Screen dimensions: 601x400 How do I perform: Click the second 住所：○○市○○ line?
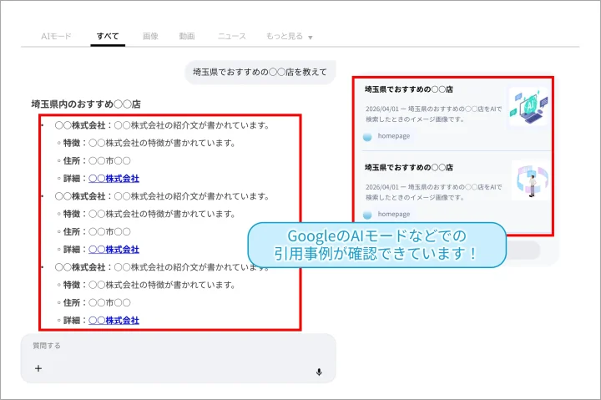click(x=93, y=231)
